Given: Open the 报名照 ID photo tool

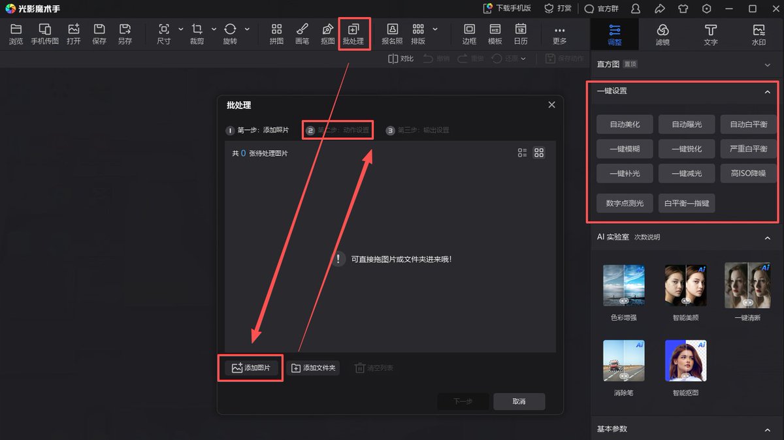Looking at the screenshot, I should pyautogui.click(x=392, y=34).
